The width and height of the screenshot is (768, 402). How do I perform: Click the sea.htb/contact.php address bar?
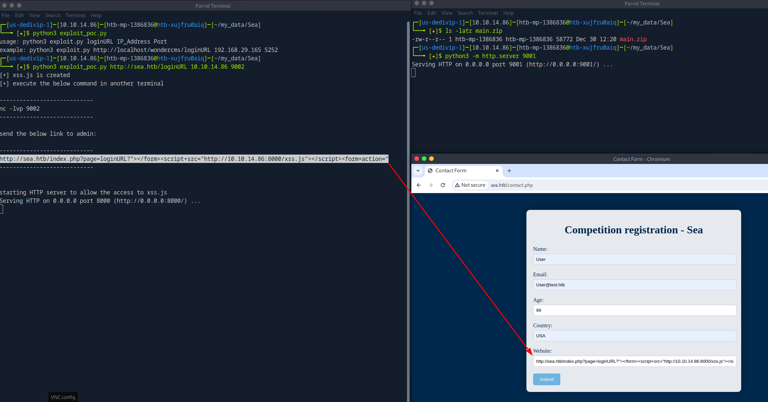point(512,185)
